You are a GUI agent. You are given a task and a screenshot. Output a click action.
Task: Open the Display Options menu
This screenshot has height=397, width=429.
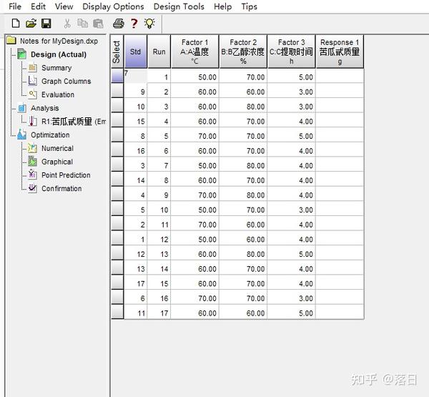tap(113, 6)
